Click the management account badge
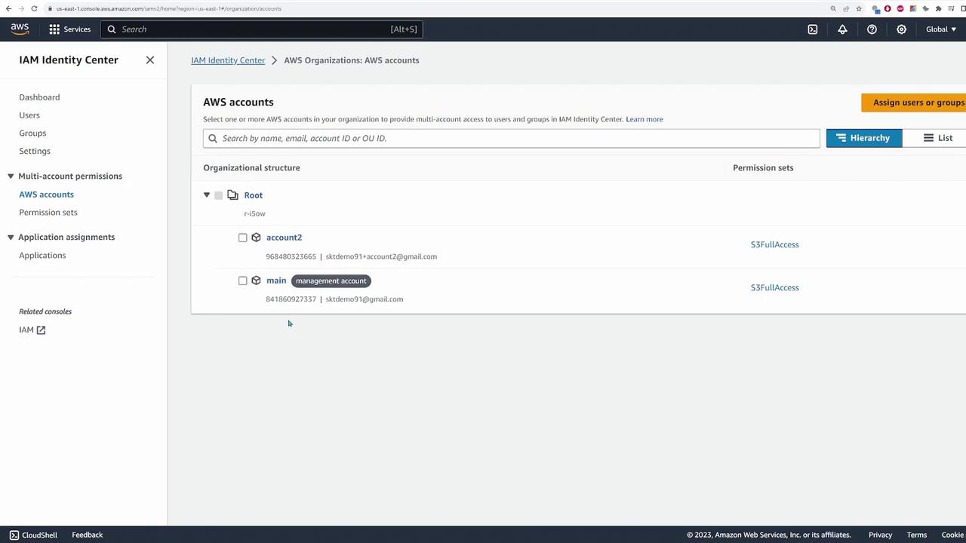966x543 pixels. point(331,281)
